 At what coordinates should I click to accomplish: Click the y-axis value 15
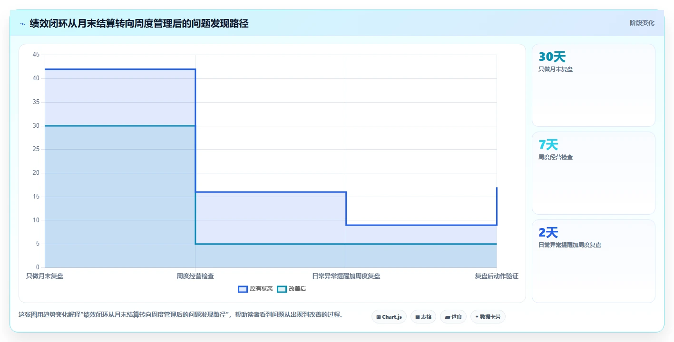(x=36, y=197)
